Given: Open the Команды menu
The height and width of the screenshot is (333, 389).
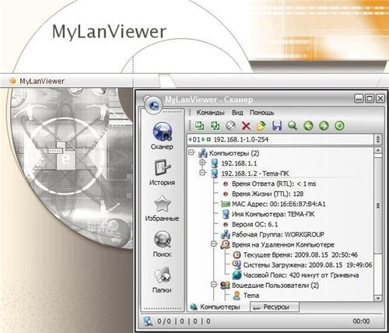Looking at the screenshot, I should click(x=210, y=113).
